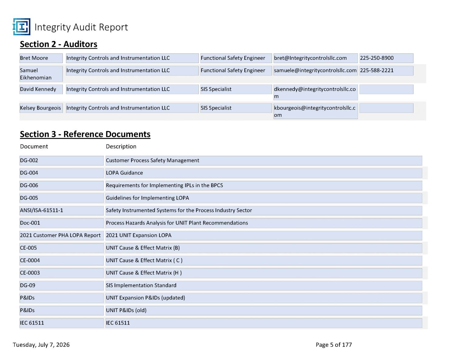
Task: Select the IEC 61511 document field
Action: tap(62, 323)
